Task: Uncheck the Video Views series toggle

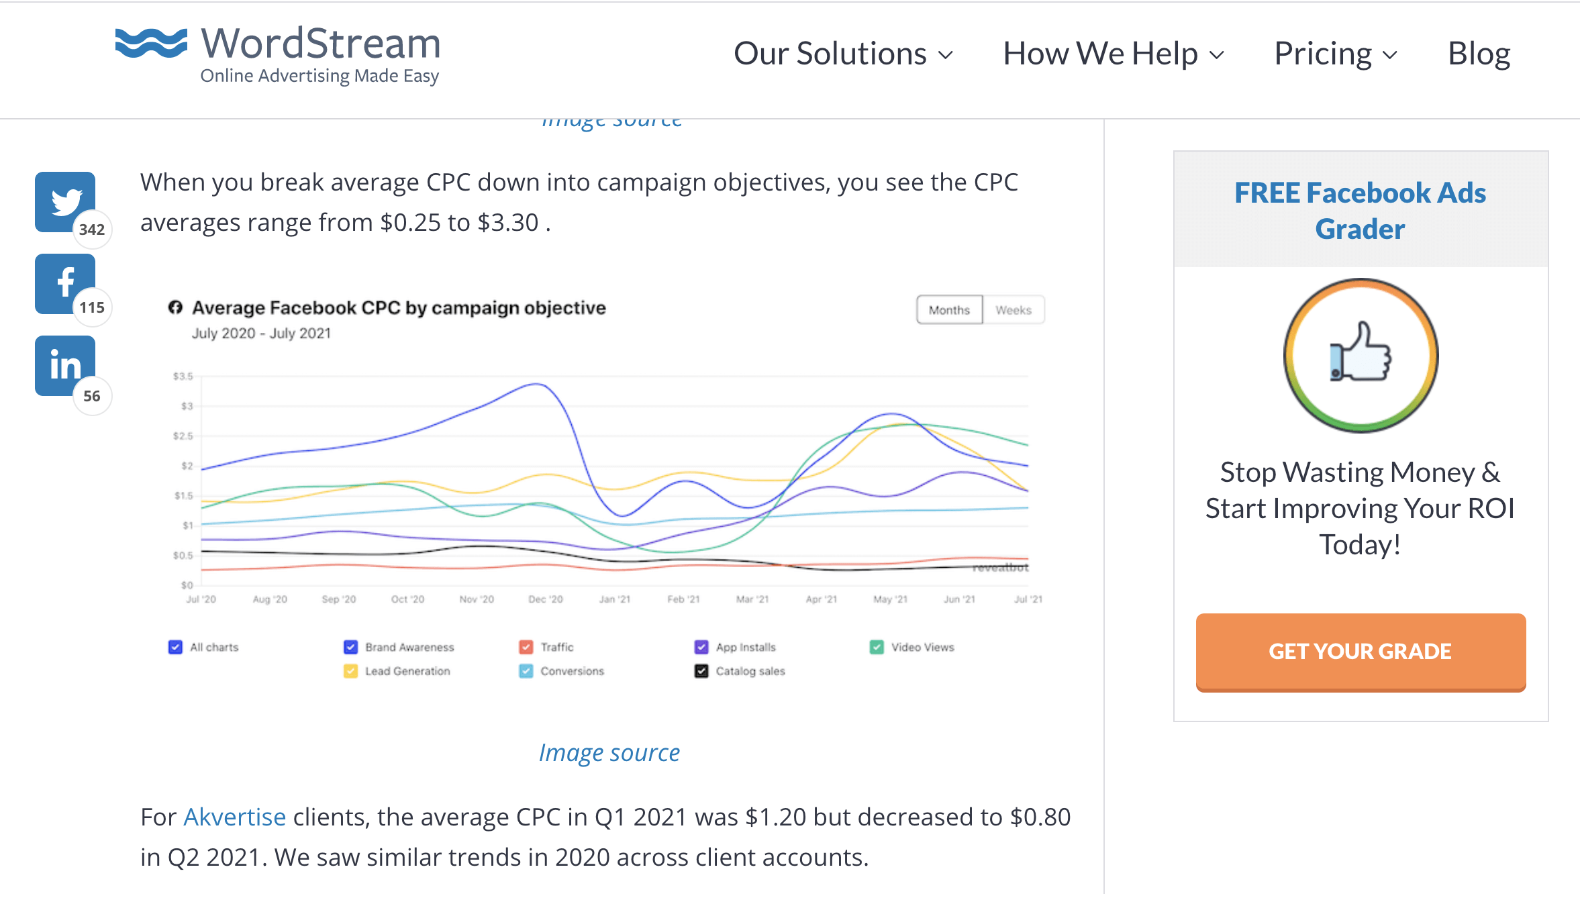Action: click(x=876, y=647)
